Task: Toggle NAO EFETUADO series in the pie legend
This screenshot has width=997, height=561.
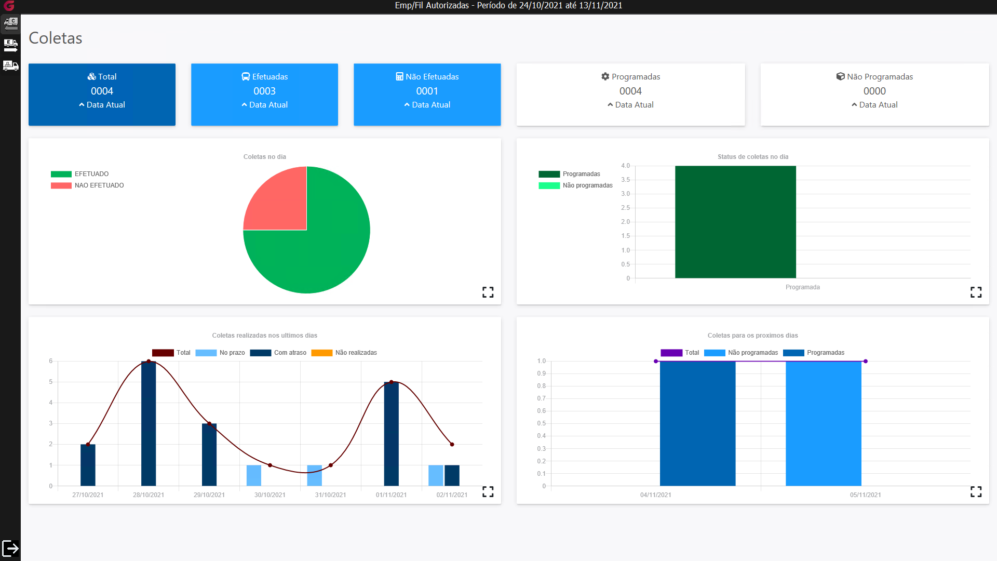Action: point(99,185)
